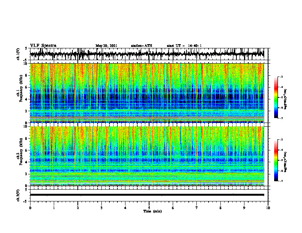This screenshot has height=233, width=302.
Task: Click the "station= ATH" header label
Action: point(141,46)
